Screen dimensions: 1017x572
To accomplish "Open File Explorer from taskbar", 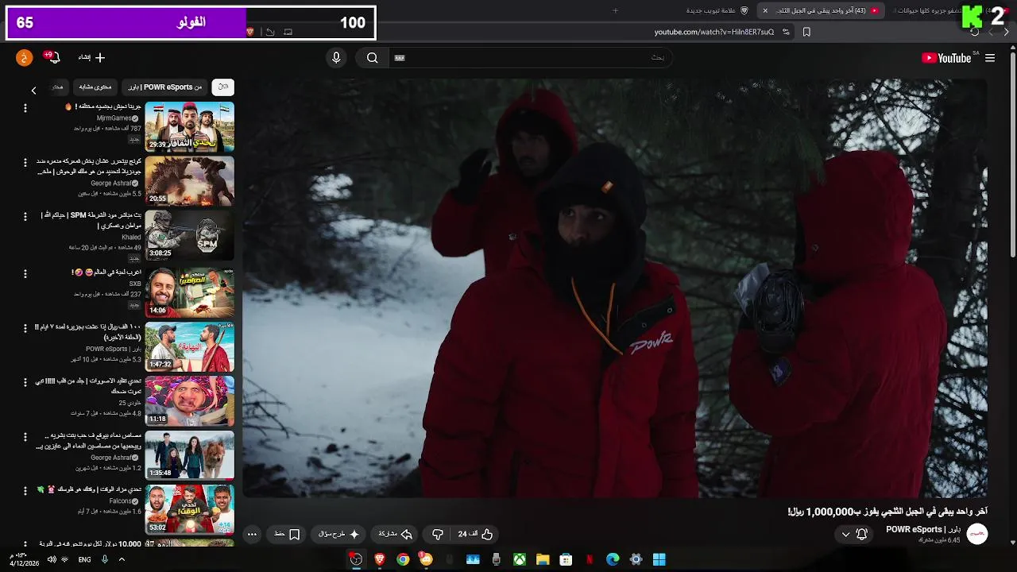I will pos(543,559).
